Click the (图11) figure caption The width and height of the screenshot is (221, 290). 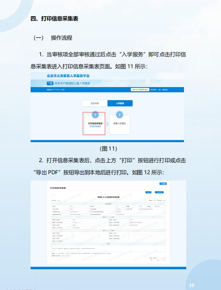[108, 149]
